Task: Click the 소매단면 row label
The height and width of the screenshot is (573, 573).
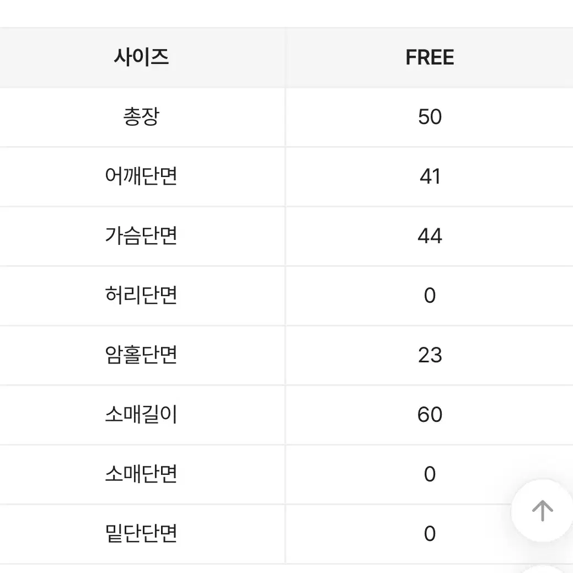Action: point(141,474)
